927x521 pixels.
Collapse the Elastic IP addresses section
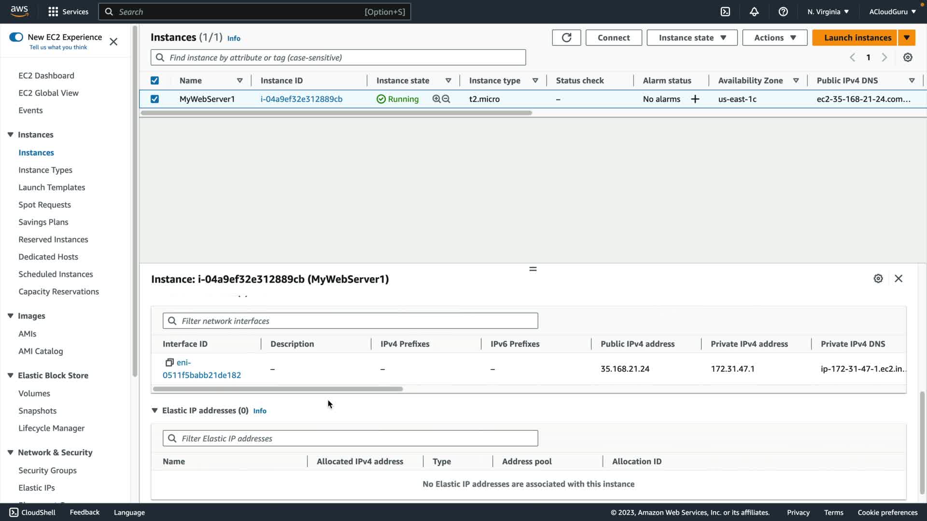154,411
